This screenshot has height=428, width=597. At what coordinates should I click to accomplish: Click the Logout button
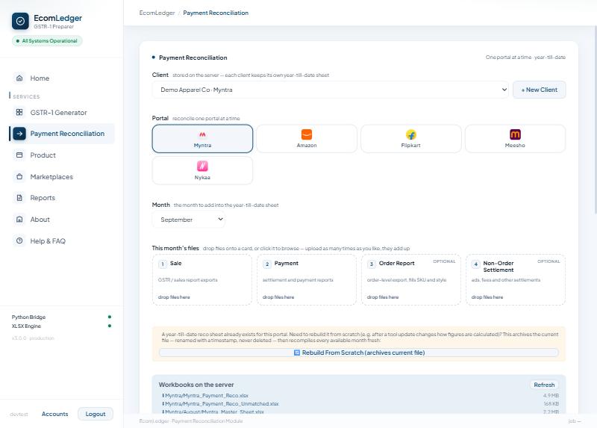click(96, 414)
